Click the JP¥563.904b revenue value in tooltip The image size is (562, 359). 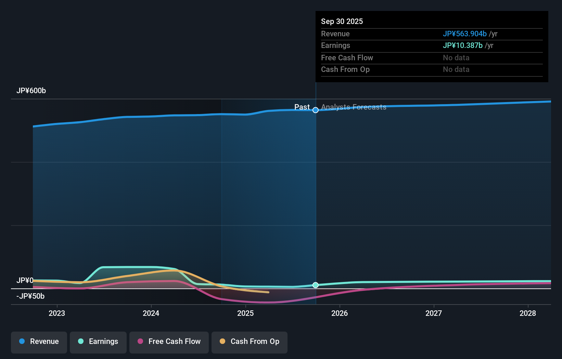point(465,34)
